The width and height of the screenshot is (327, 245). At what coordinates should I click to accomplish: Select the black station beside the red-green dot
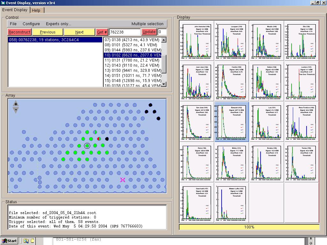(107, 139)
